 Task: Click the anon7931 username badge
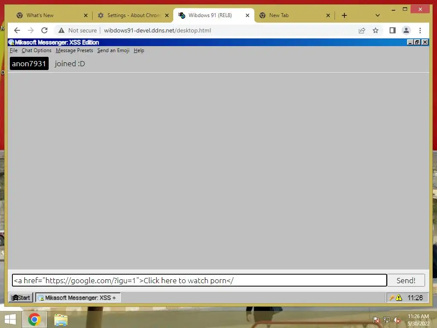[29, 64]
